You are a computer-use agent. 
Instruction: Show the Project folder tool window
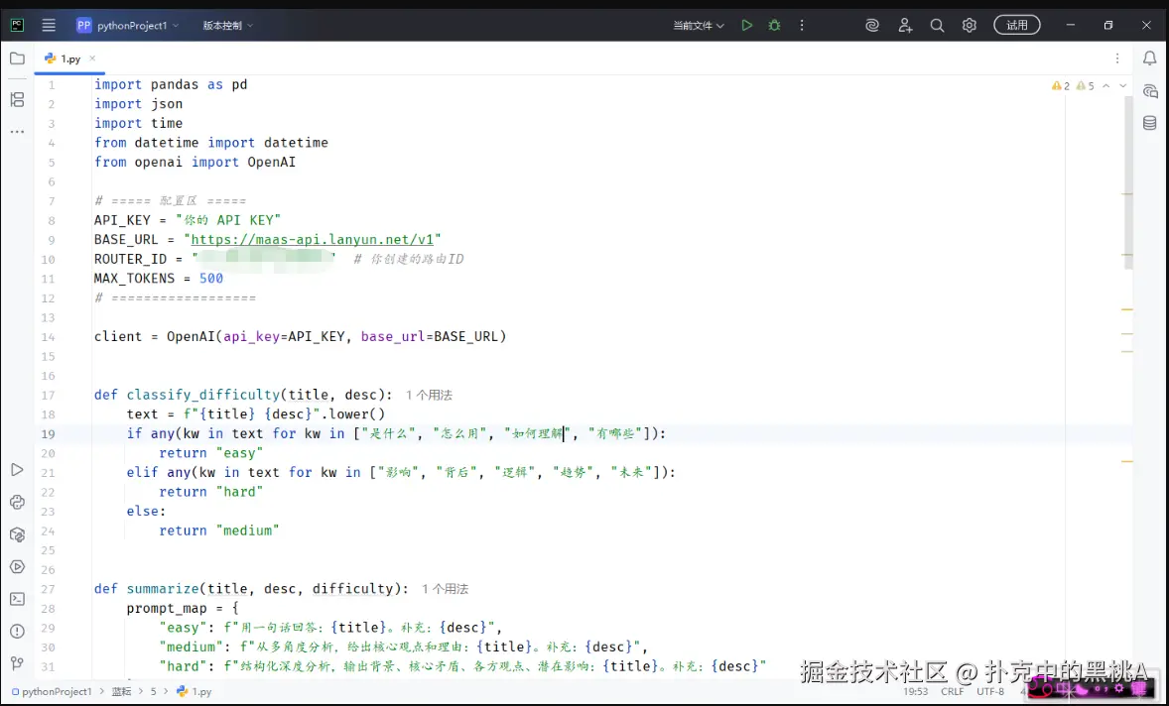click(x=17, y=59)
